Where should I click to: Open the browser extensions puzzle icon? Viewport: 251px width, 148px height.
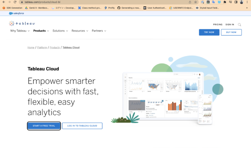(225, 2)
